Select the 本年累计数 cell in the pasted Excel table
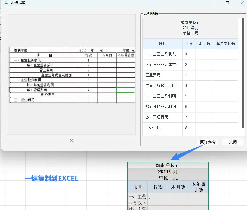Image resolution: width=247 pixels, height=210 pixels. coord(198,187)
